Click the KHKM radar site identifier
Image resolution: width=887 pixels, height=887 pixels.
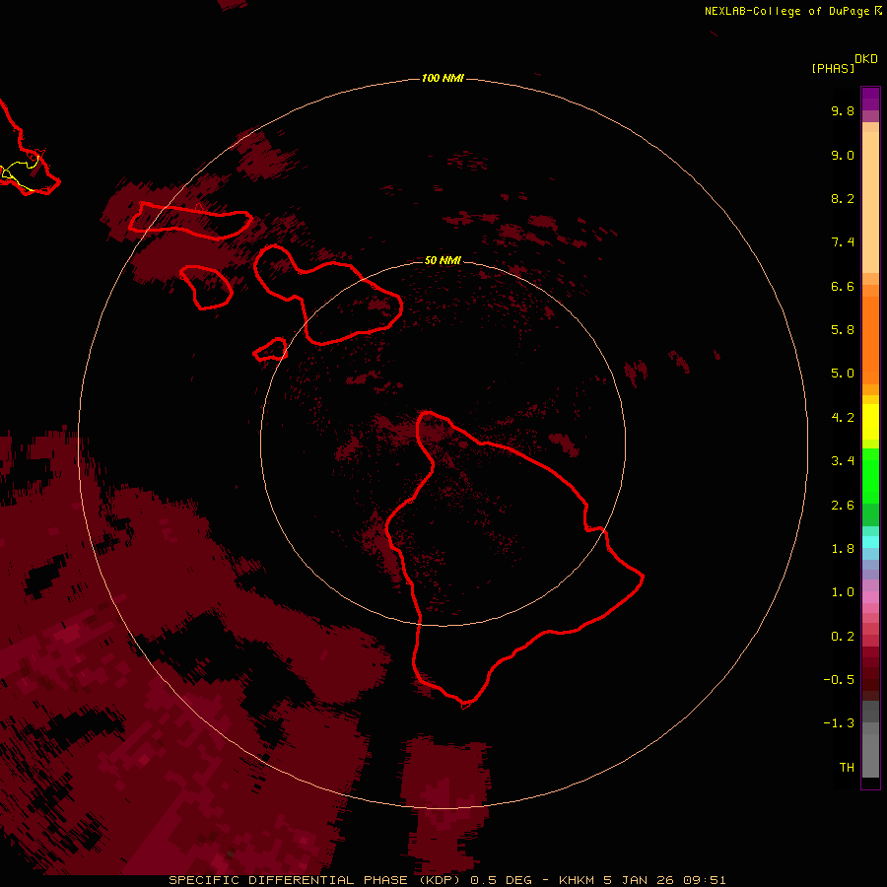(x=577, y=880)
